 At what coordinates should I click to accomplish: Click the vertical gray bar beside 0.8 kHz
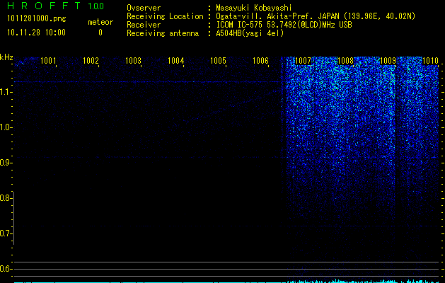pos(14,218)
